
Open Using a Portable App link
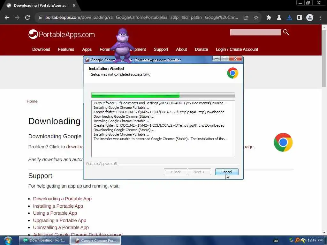tap(55, 213)
